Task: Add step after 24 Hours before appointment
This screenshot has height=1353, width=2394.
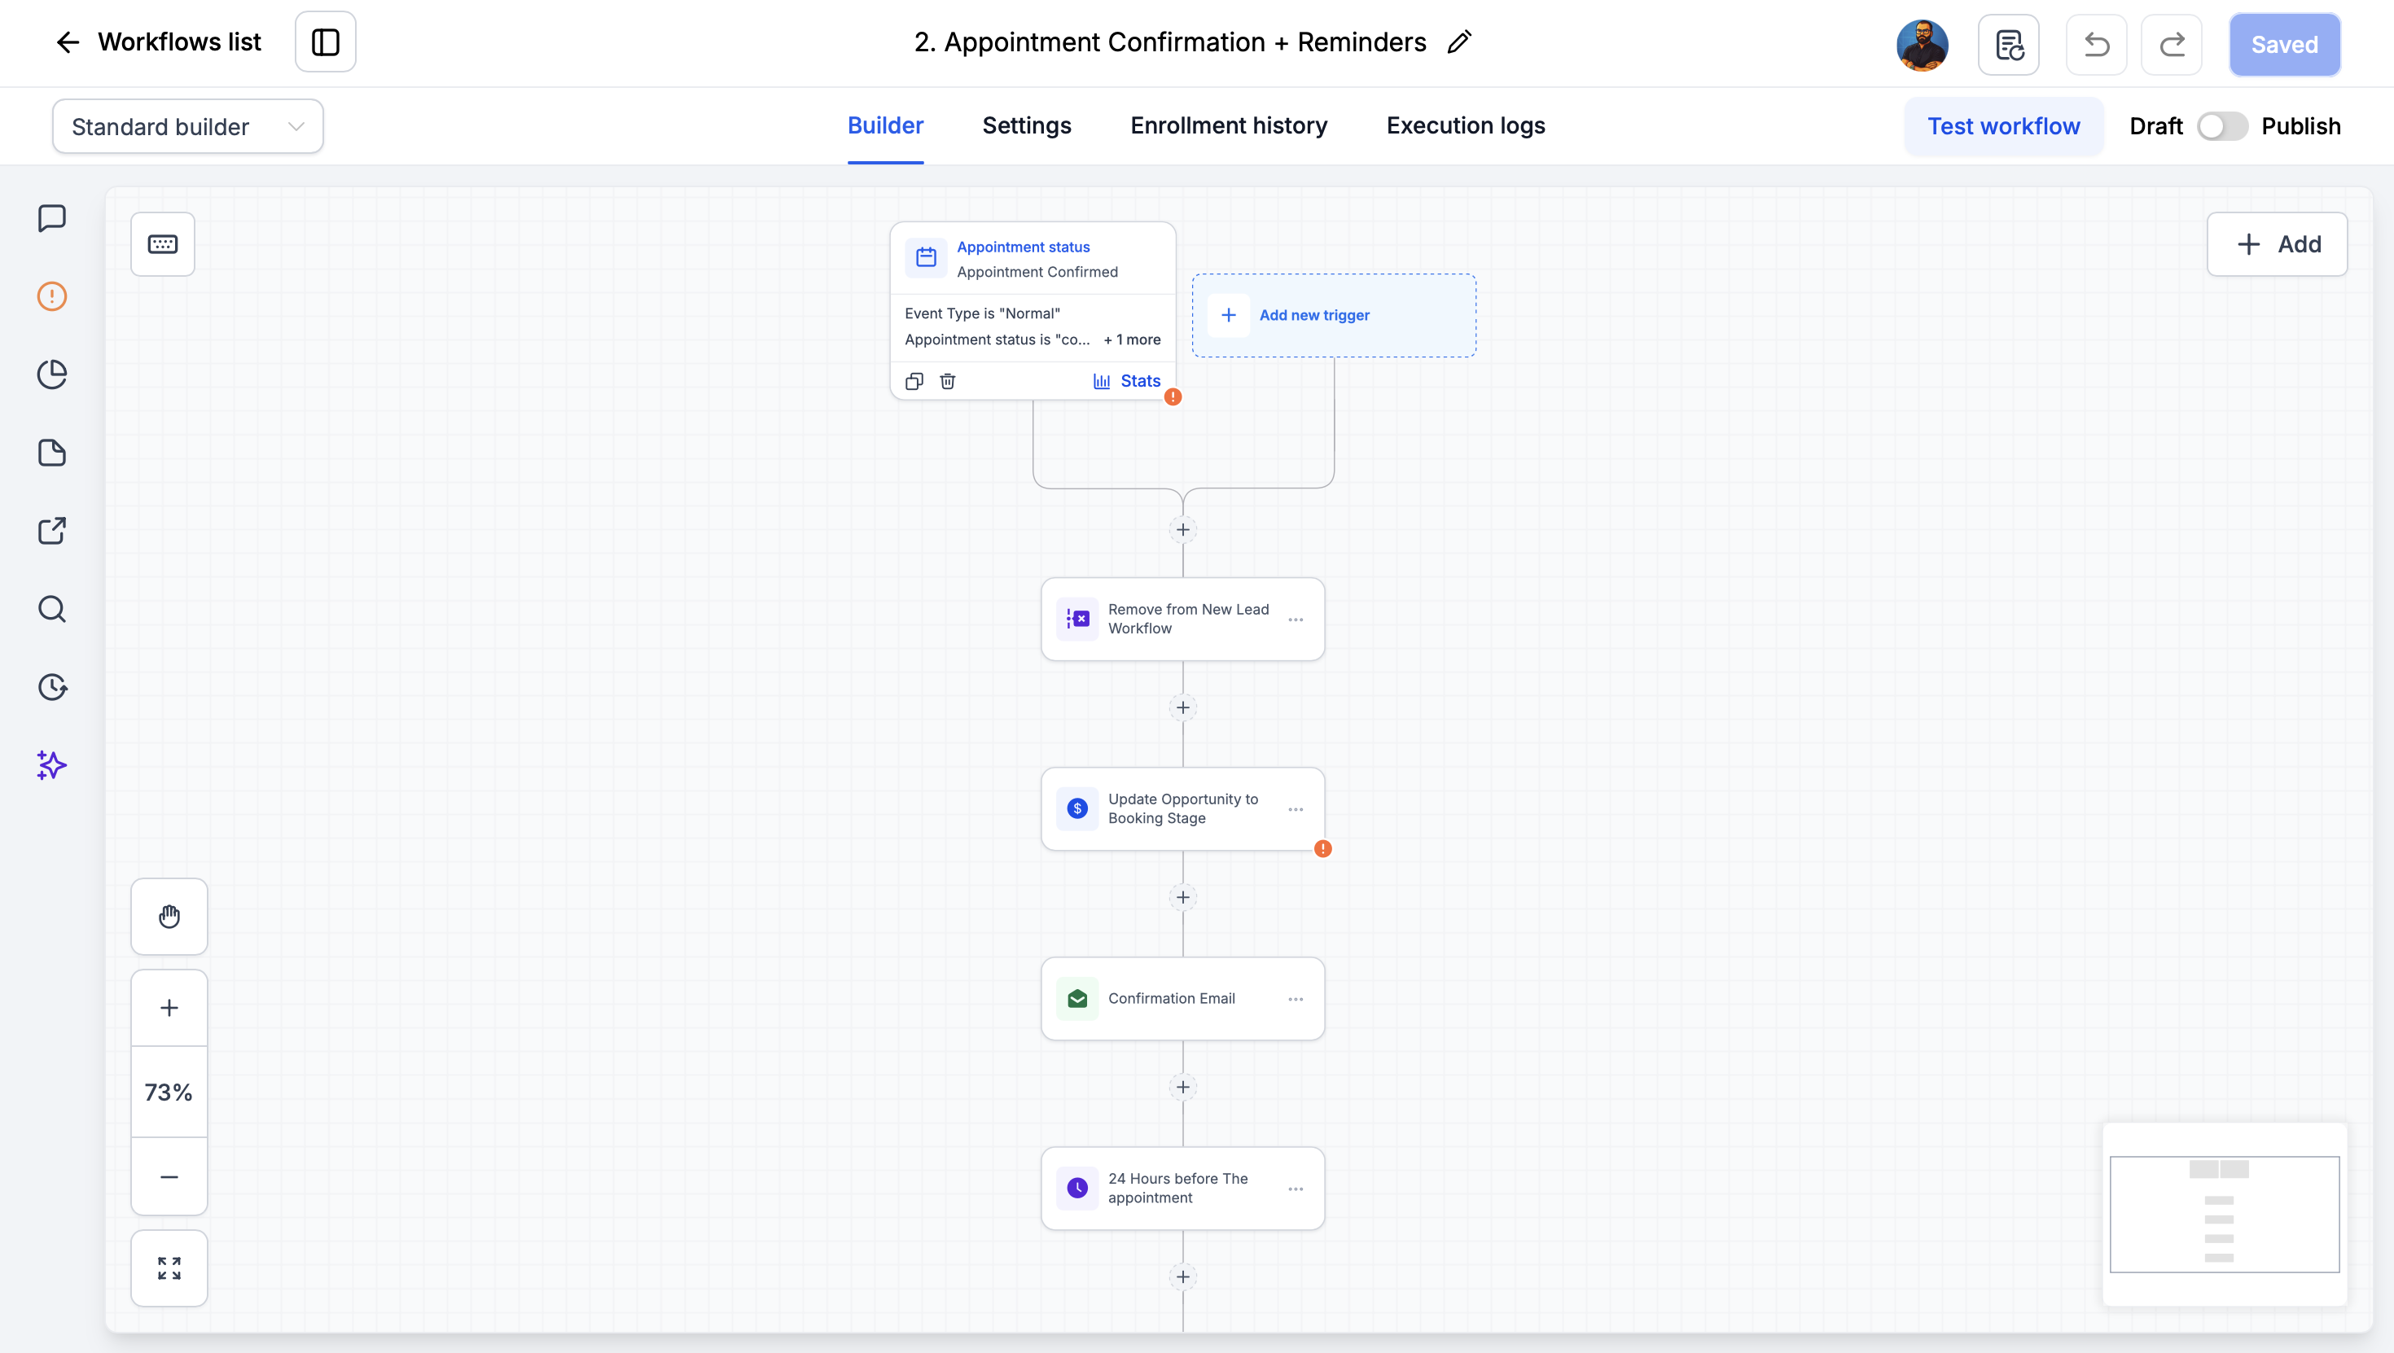Action: click(x=1182, y=1276)
